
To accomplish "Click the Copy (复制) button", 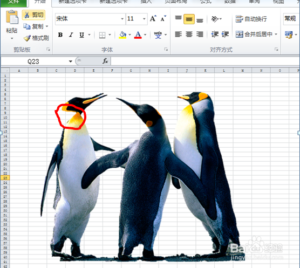I will [x=33, y=26].
